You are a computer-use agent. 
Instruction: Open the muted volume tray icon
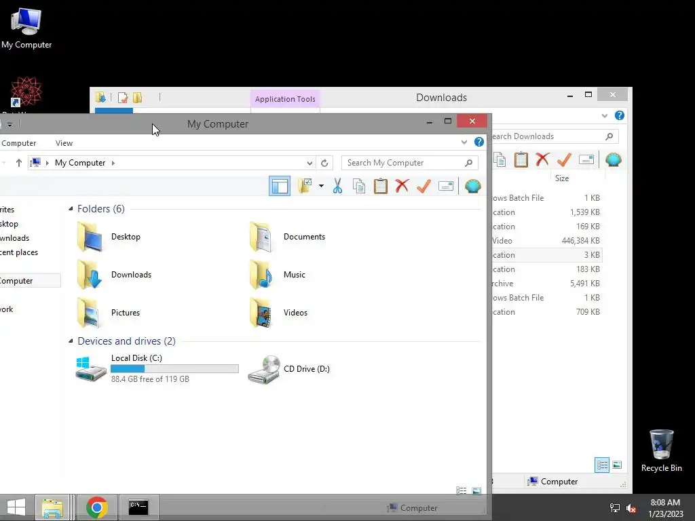point(632,508)
